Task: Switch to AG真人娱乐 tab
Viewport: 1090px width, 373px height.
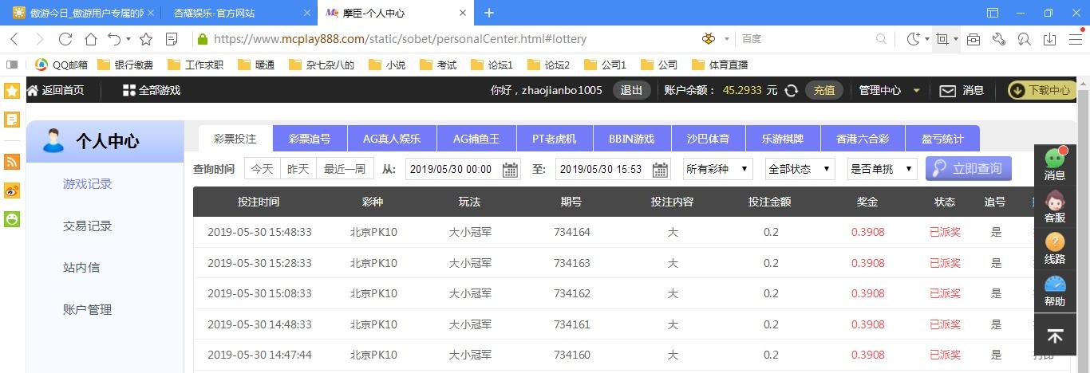Action: pyautogui.click(x=392, y=139)
